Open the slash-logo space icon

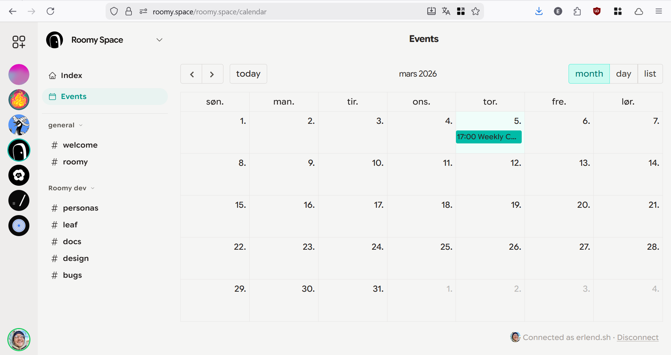(19, 200)
